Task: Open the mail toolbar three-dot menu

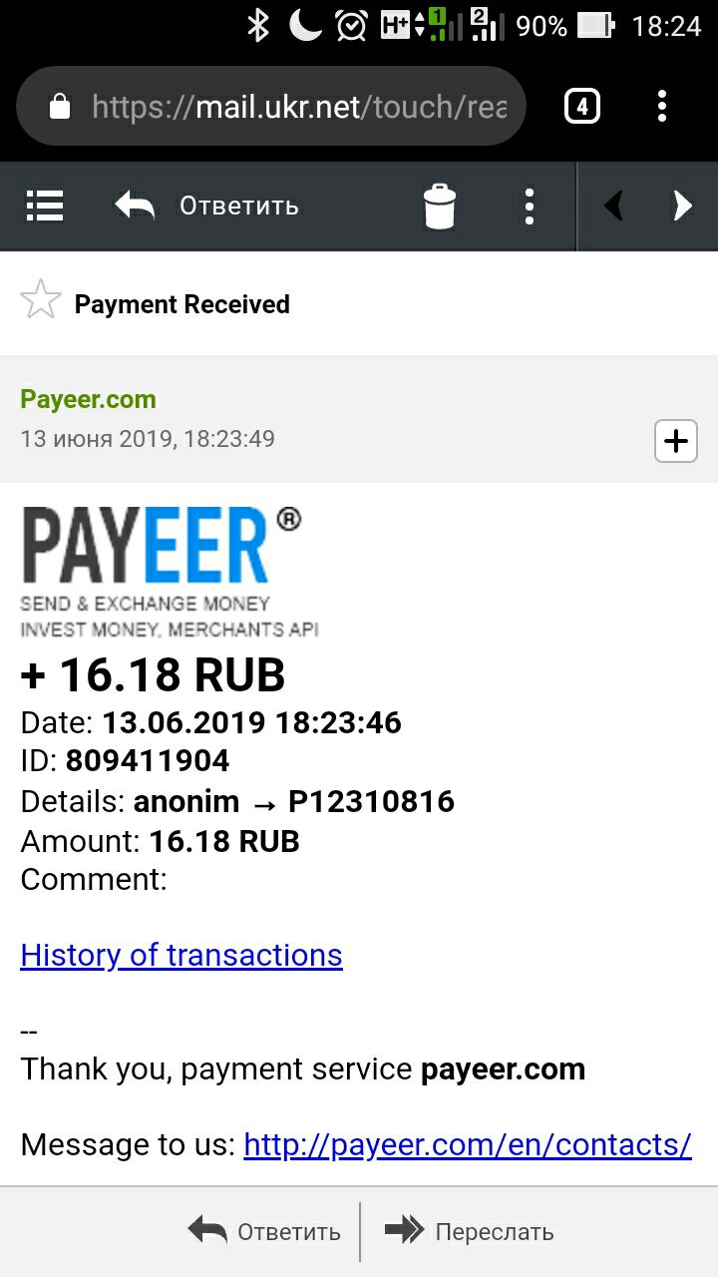Action: point(530,207)
